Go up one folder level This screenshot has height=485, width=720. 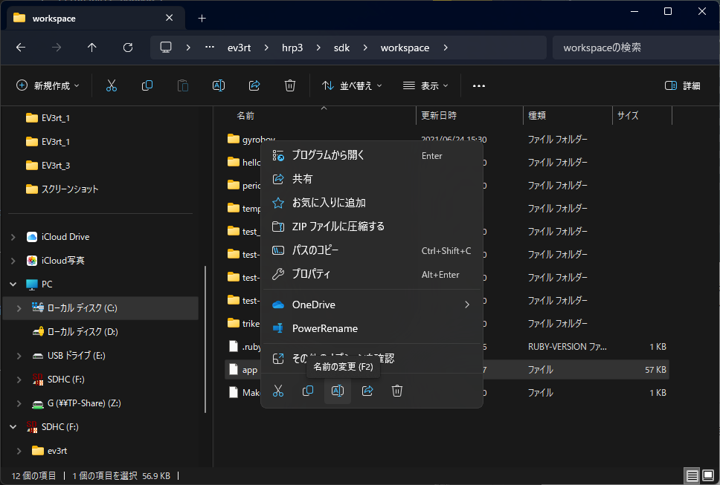91,48
